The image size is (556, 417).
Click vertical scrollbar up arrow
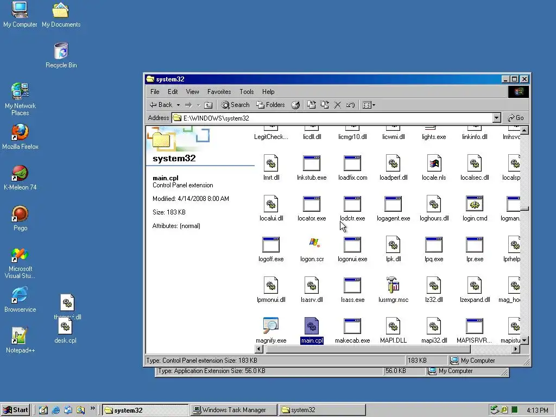tap(525, 130)
